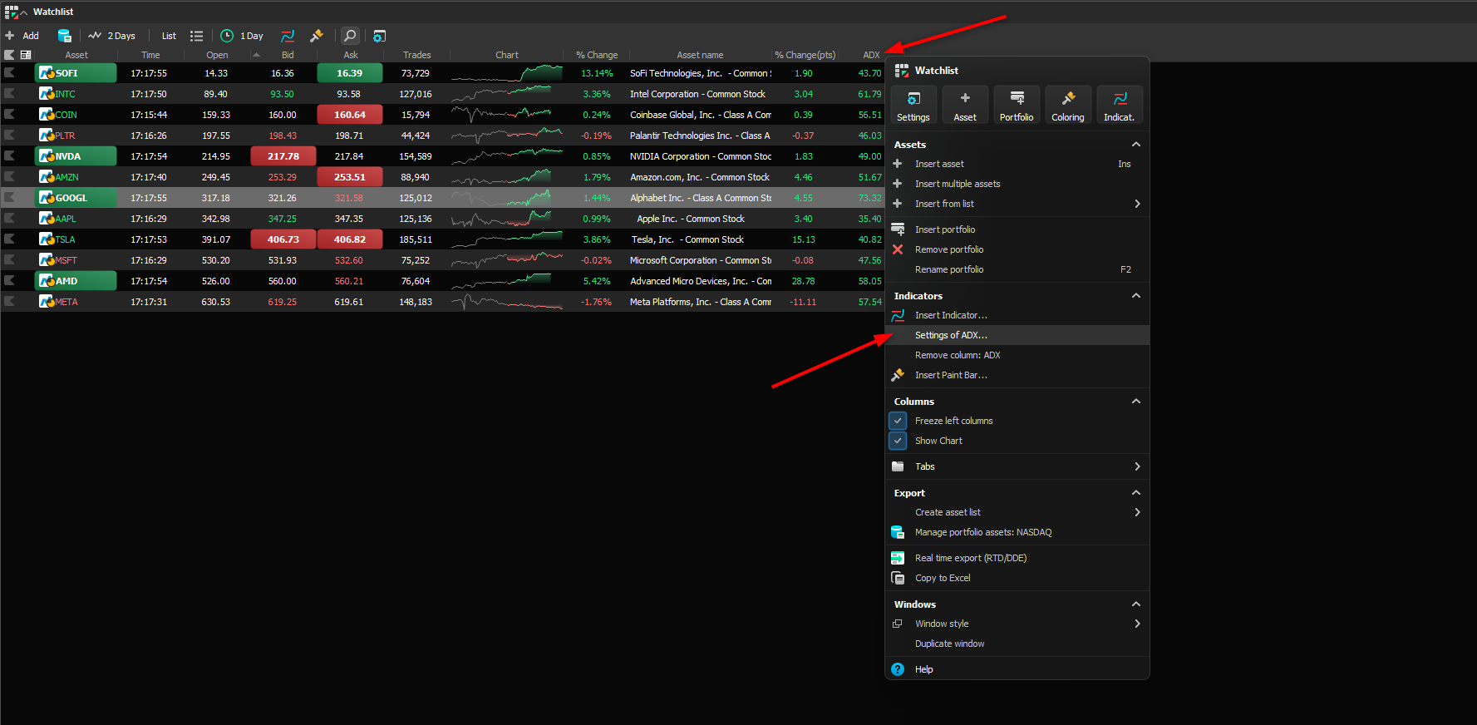Click the indicator curve icon in the toolbar
This screenshot has width=1477, height=725.
pyautogui.click(x=288, y=36)
